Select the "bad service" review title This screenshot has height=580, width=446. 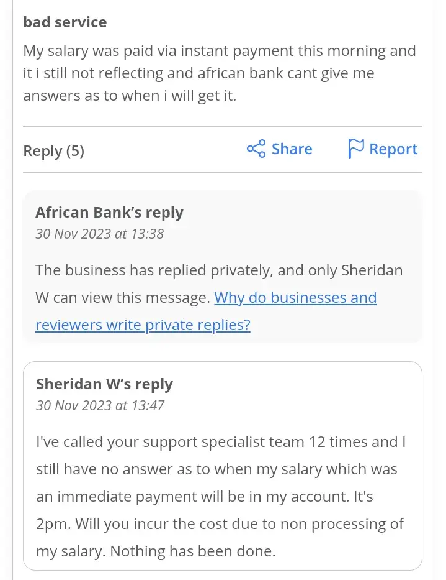click(x=65, y=22)
